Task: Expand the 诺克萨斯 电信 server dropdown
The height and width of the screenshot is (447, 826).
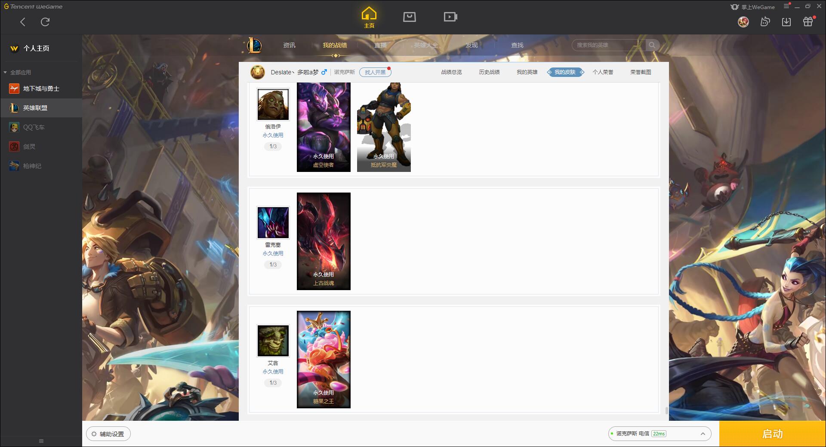Action: click(660, 434)
